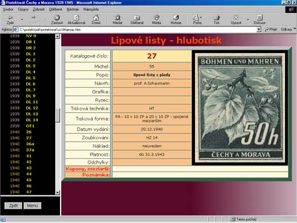This screenshot has width=297, height=223.
Task: Open the Oblíbené menu in menu bar
Action: point(56,10)
